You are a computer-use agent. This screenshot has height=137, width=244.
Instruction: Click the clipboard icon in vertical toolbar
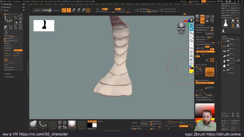(x=191, y=64)
